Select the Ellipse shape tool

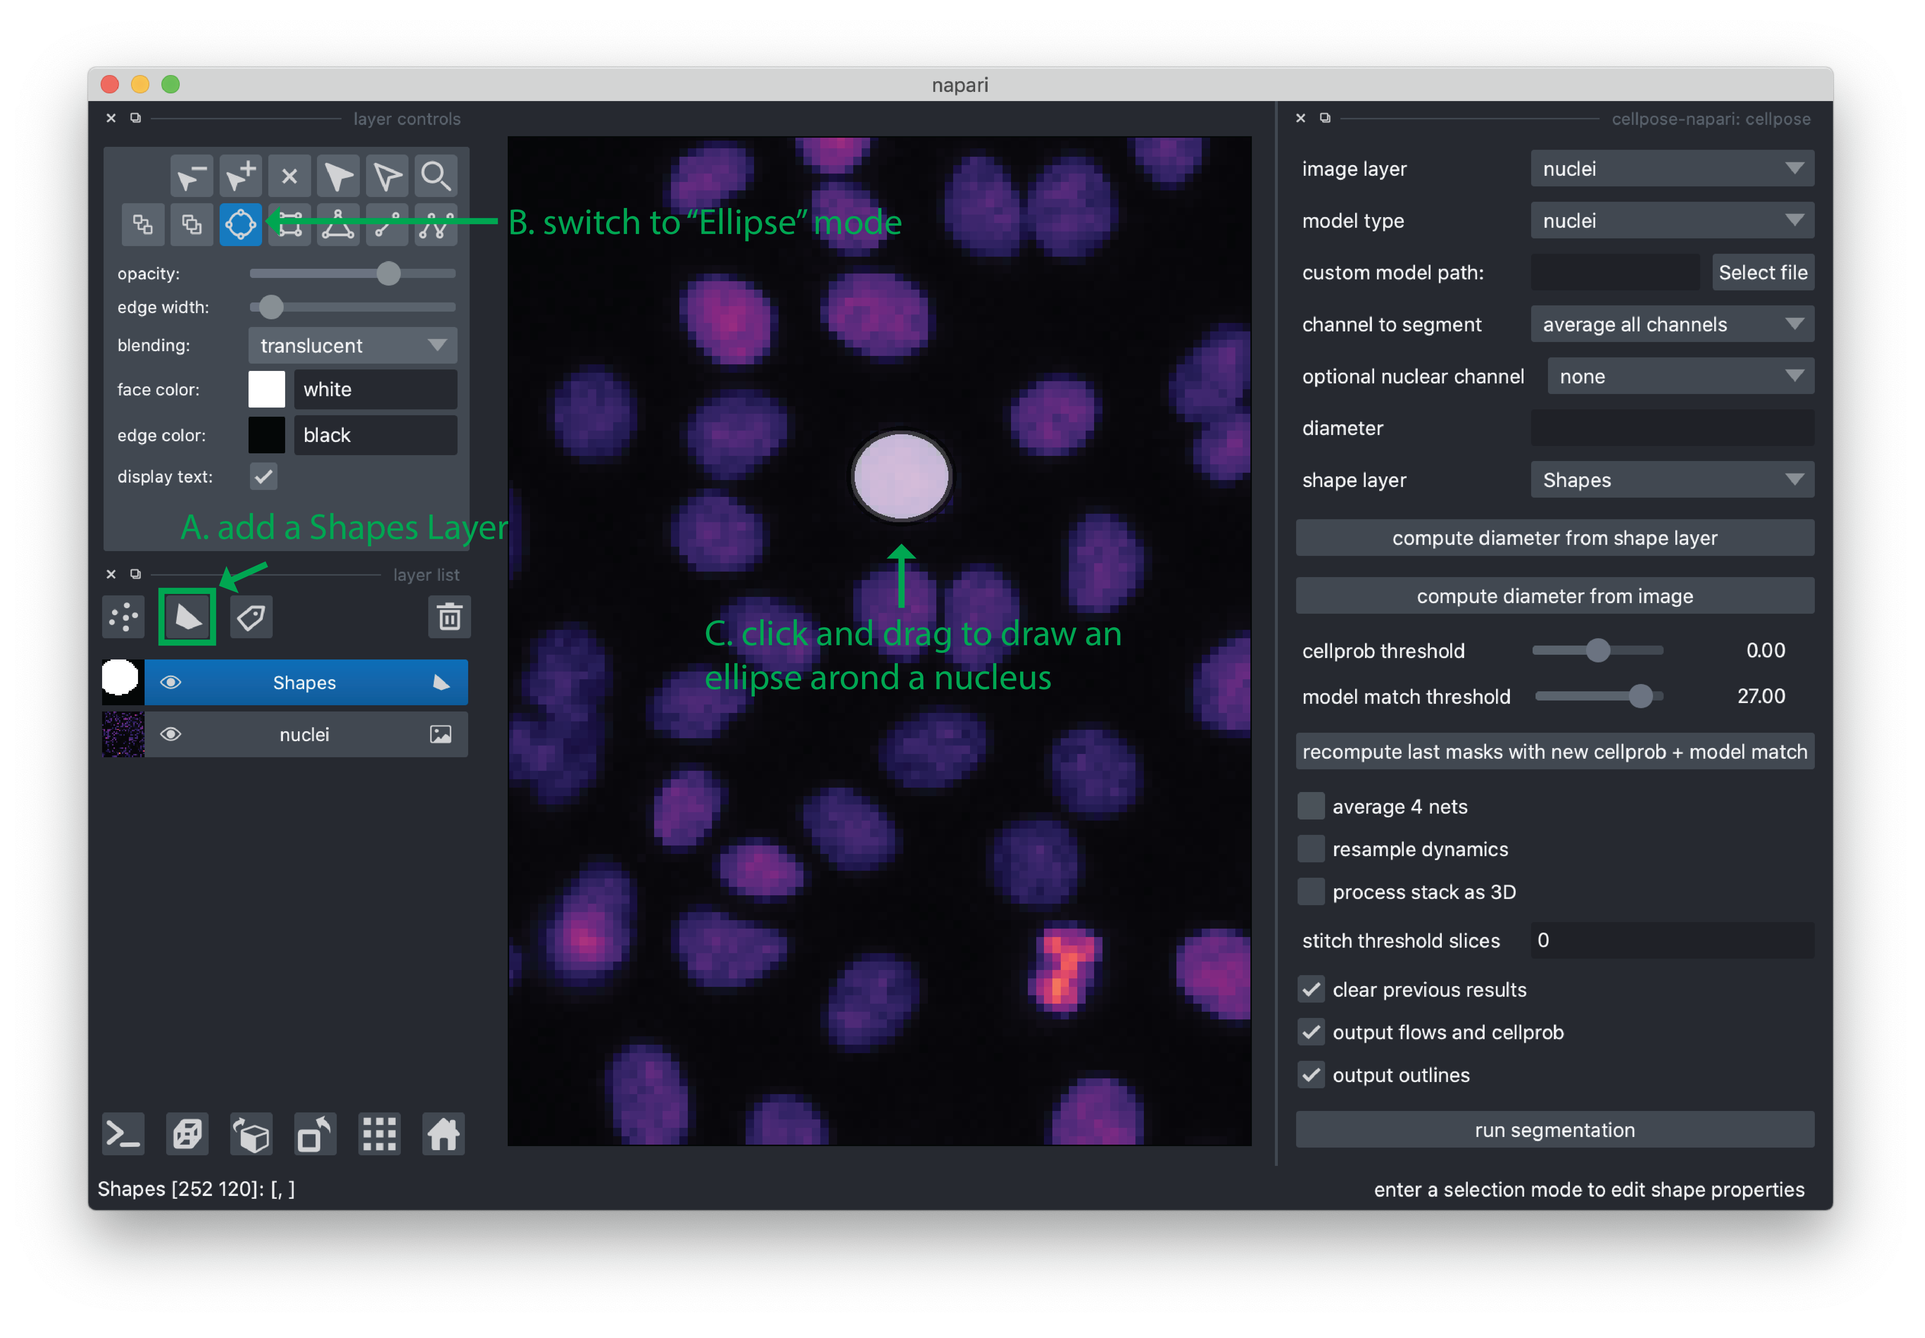click(240, 225)
